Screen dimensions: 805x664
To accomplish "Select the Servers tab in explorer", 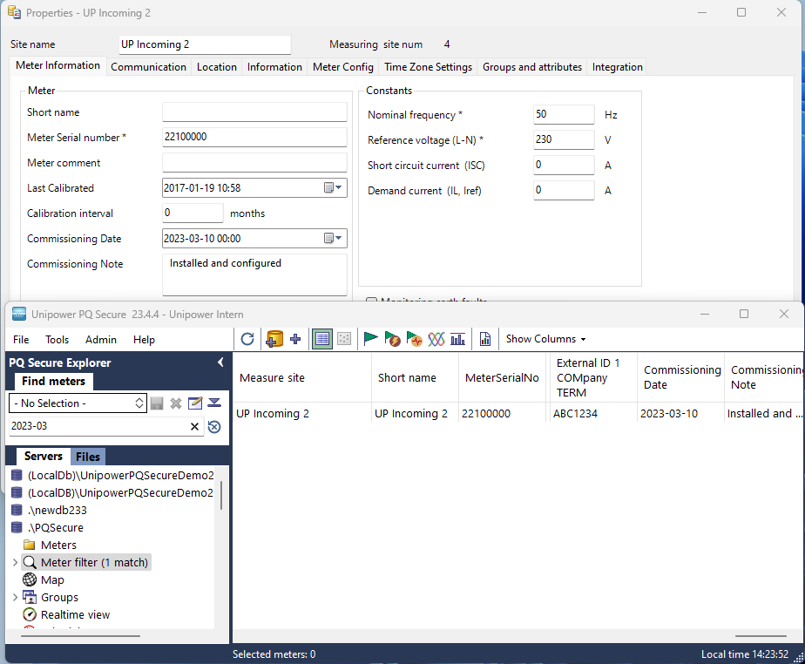I will point(44,456).
